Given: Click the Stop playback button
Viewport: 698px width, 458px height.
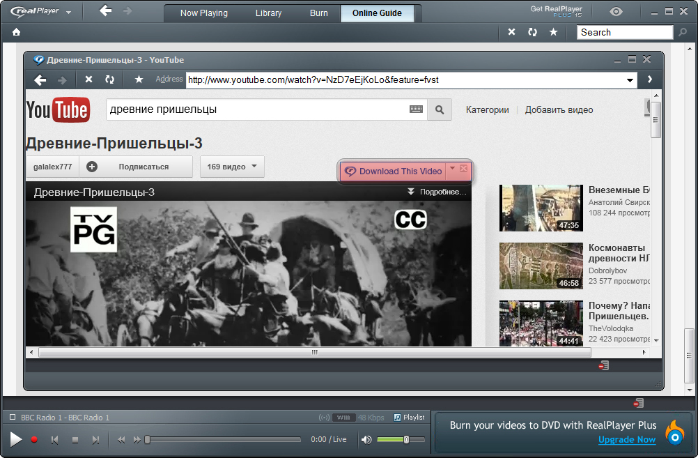Looking at the screenshot, I should tap(75, 440).
